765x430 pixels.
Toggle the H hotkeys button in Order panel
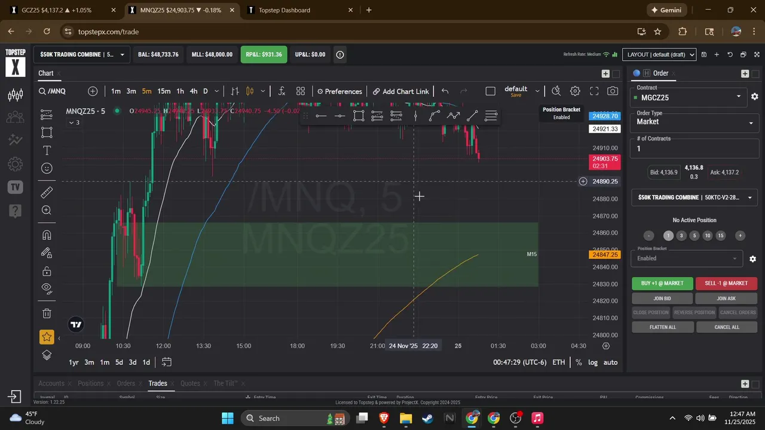pos(646,73)
